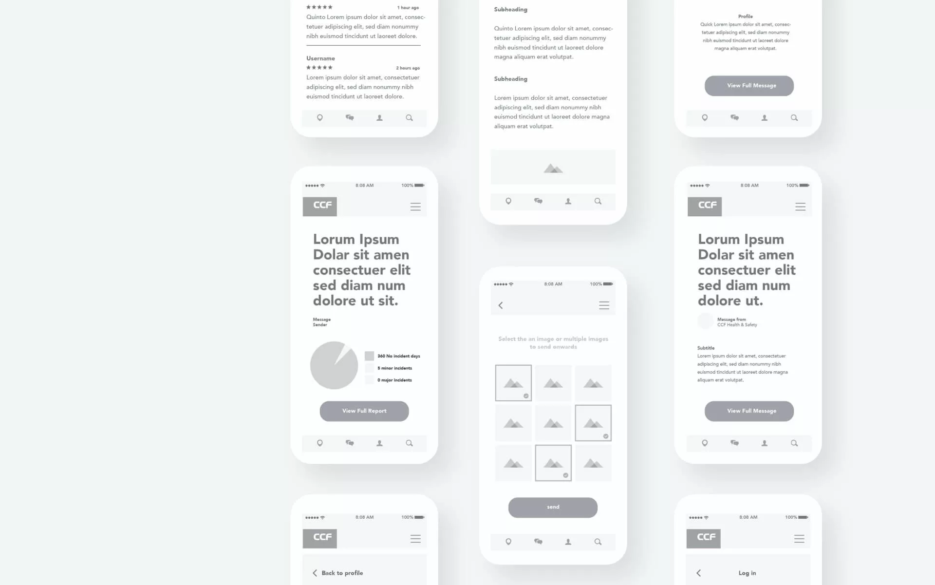The height and width of the screenshot is (585, 935).
Task: Tap hamburger menu on image selection screen
Action: pyautogui.click(x=604, y=305)
